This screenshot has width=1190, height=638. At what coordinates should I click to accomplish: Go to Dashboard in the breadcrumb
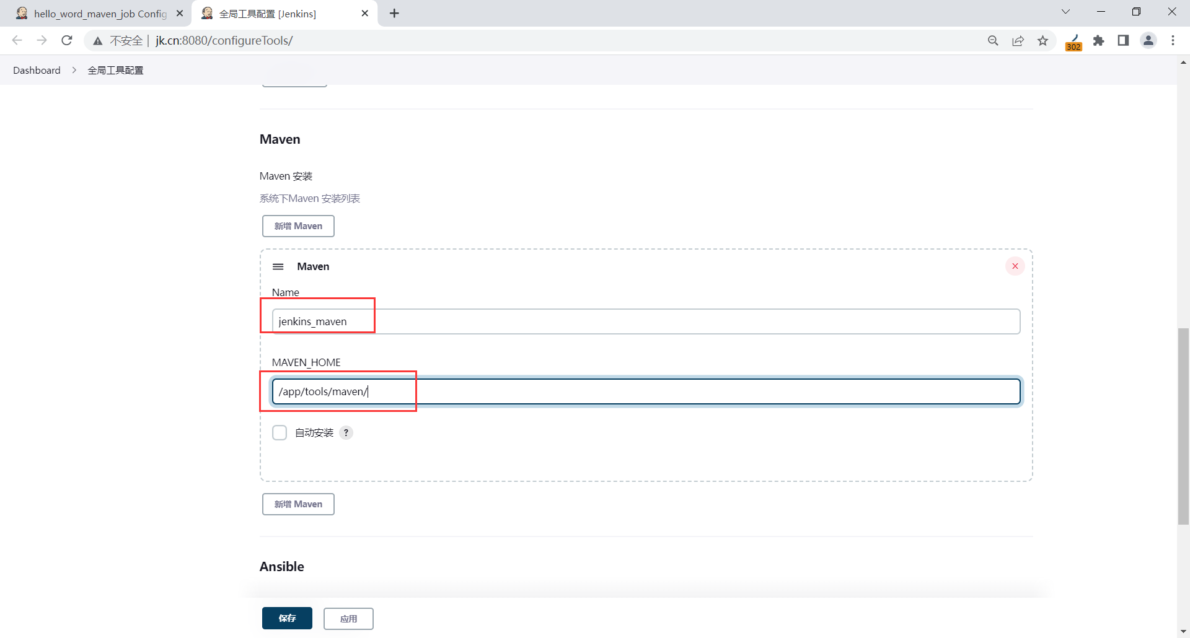pyautogui.click(x=37, y=70)
